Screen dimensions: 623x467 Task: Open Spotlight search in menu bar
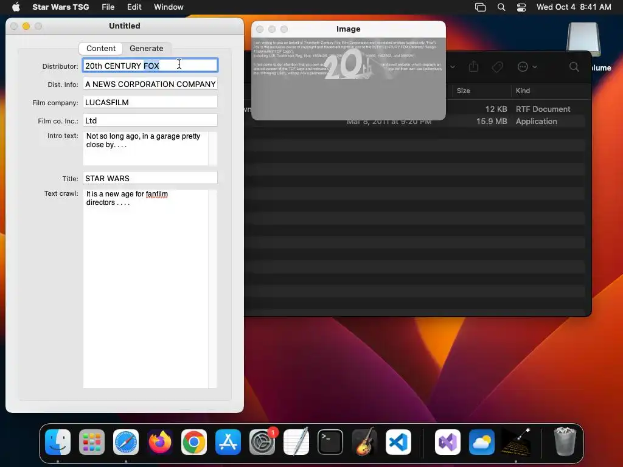tap(501, 7)
